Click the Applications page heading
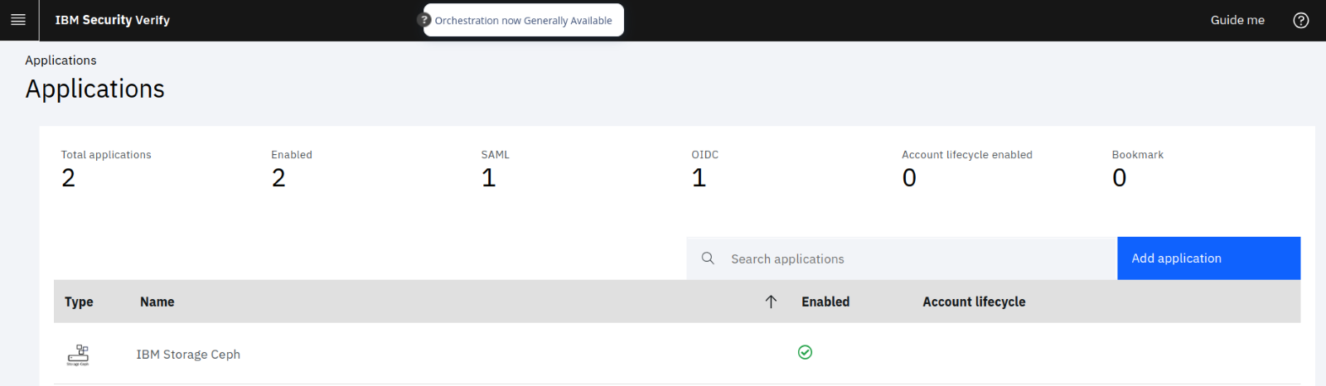The height and width of the screenshot is (386, 1326). [x=95, y=89]
